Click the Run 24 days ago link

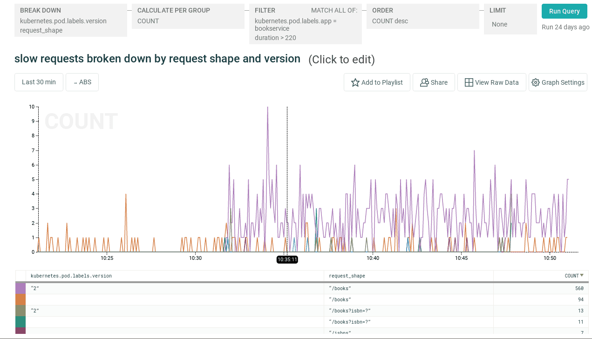[x=565, y=27]
